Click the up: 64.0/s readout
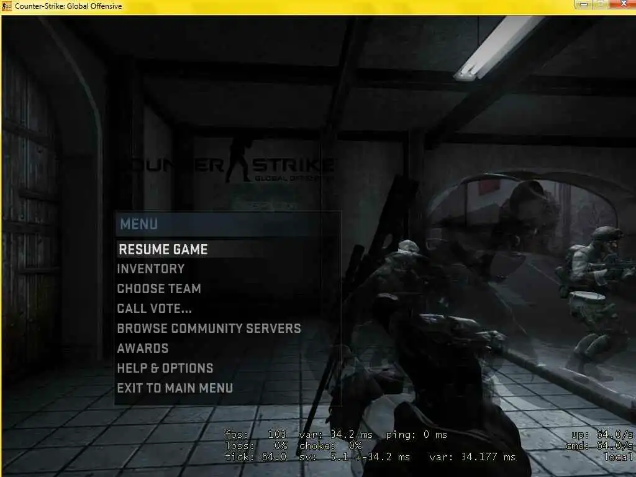Image resolution: width=636 pixels, height=477 pixels. [x=602, y=435]
